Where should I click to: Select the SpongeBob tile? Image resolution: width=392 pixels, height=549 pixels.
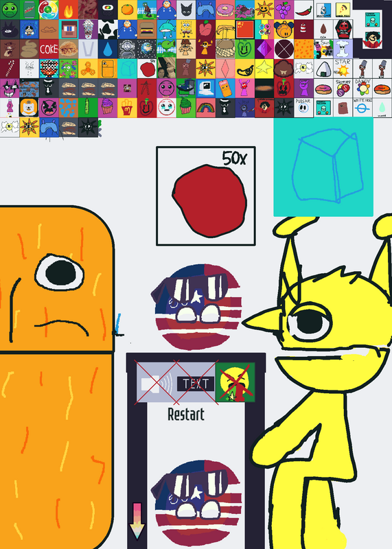click(186, 30)
